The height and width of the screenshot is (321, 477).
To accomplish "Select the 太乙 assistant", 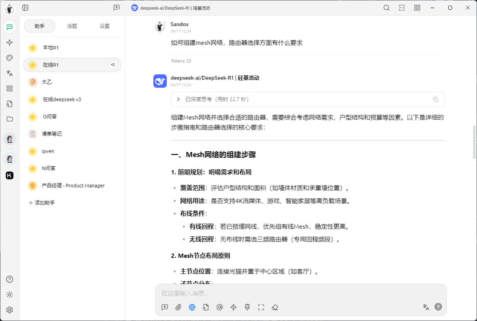I will pyautogui.click(x=72, y=82).
